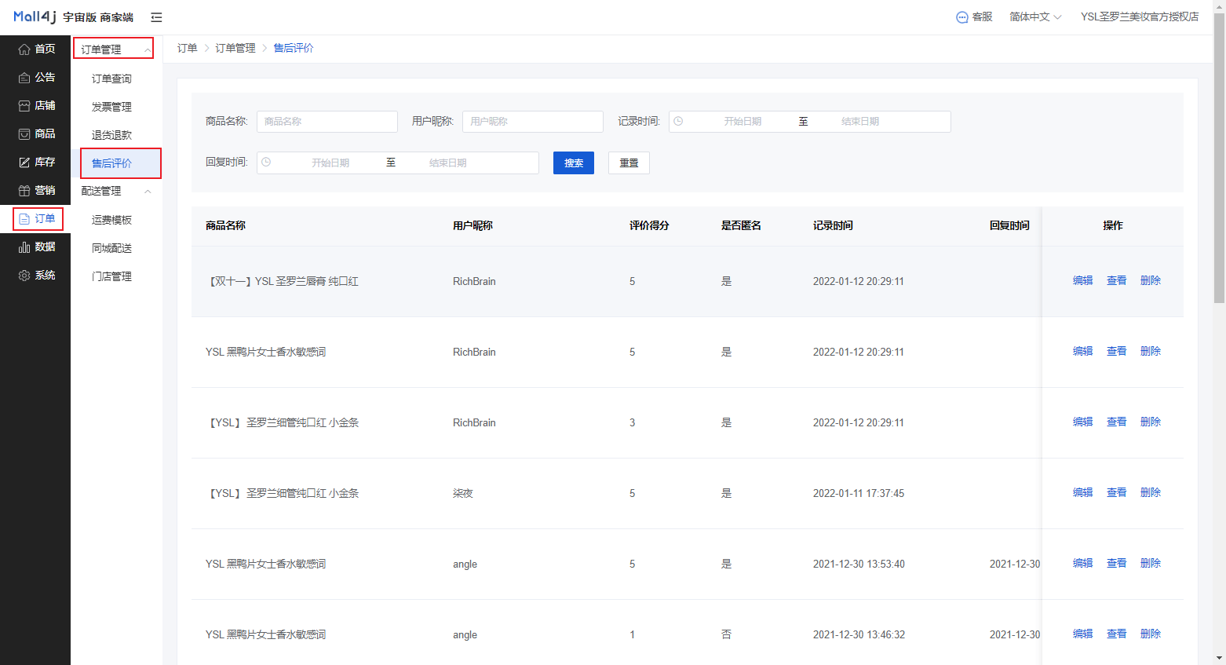Click 查看 for 柒夜 review row
Image resolution: width=1226 pixels, height=665 pixels.
[x=1117, y=493]
